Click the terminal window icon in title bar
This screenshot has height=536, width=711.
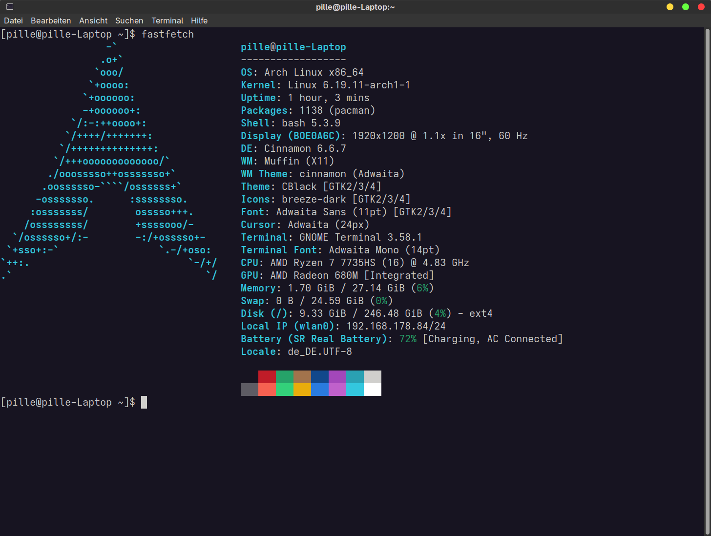[x=10, y=7]
